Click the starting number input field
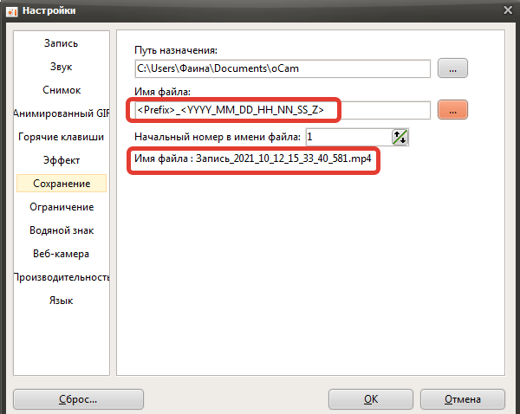The height and width of the screenshot is (414, 520). (x=348, y=137)
